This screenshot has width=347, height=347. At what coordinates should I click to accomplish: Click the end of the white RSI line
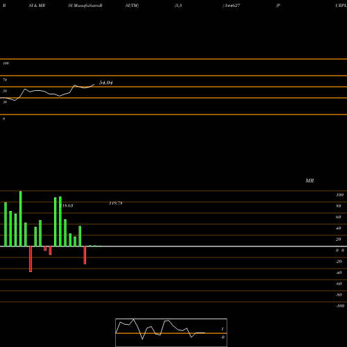pyautogui.click(x=94, y=85)
